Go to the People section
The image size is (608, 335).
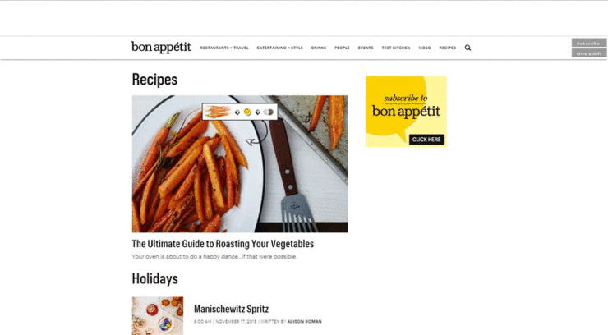(342, 48)
